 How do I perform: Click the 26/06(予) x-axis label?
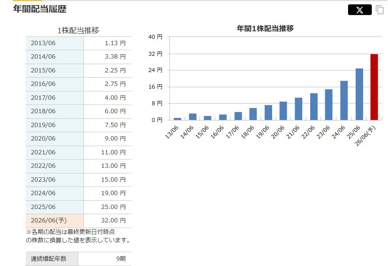[x=365, y=136]
